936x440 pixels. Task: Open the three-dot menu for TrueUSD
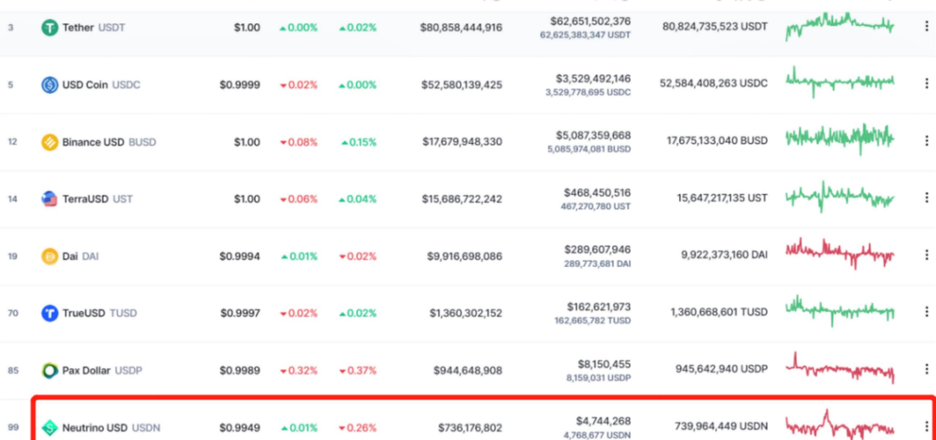pos(926,312)
